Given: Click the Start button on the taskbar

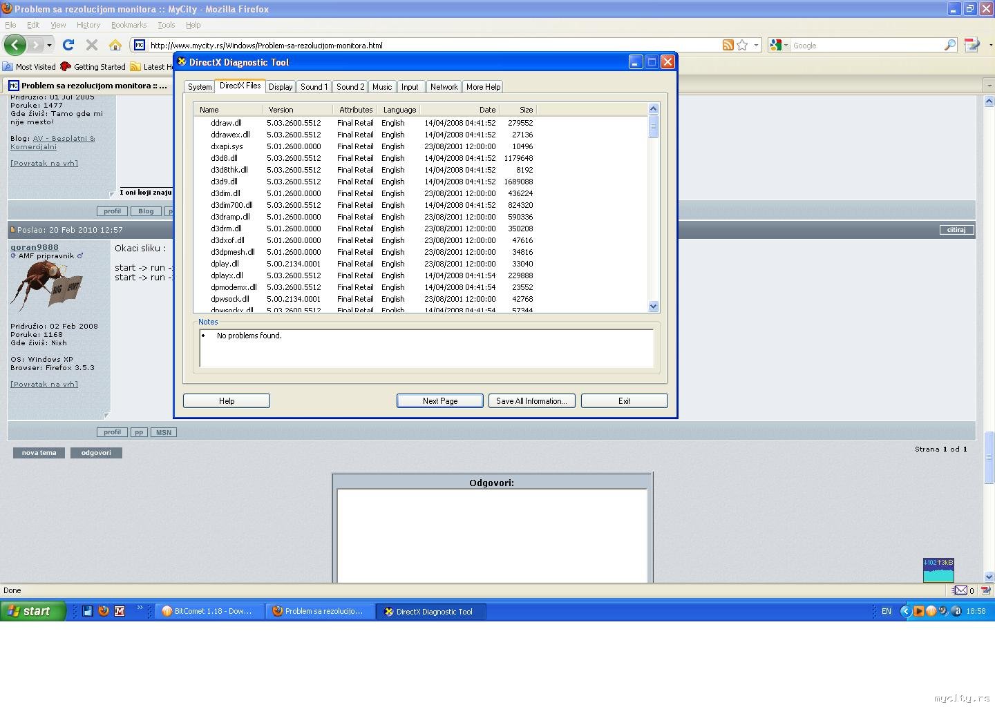Looking at the screenshot, I should tap(32, 611).
